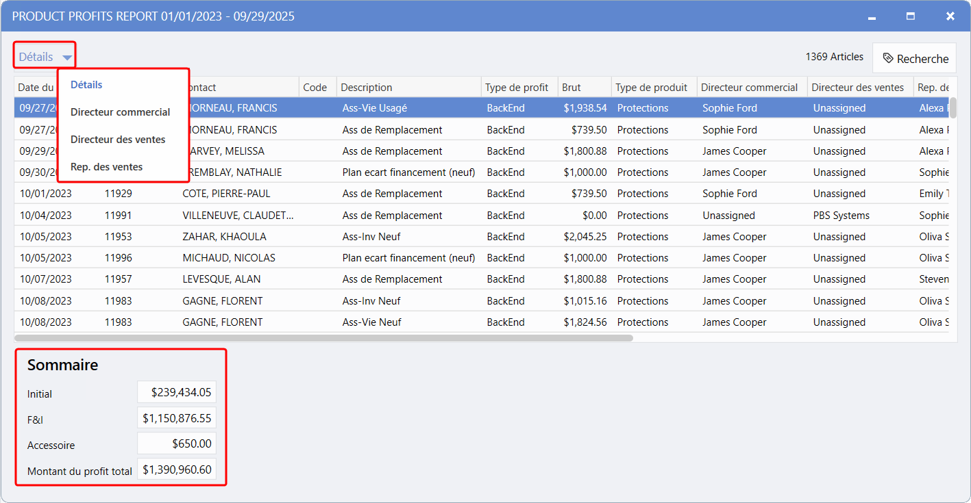This screenshot has width=971, height=503.
Task: Click the Recherche tag icon
Action: (x=888, y=59)
